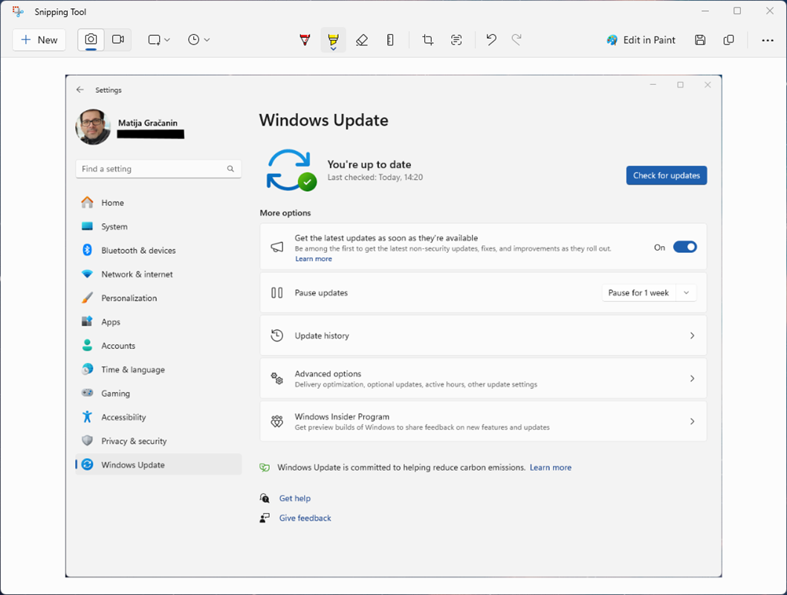Open Windows Insider Program chevron
The height and width of the screenshot is (595, 787).
tap(692, 421)
